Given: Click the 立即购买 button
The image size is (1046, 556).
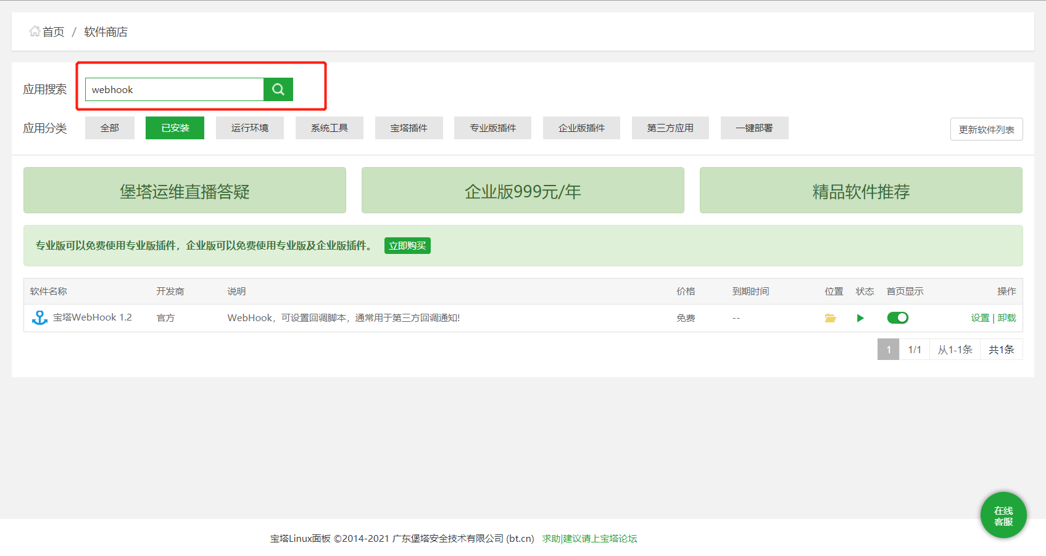Looking at the screenshot, I should [407, 245].
